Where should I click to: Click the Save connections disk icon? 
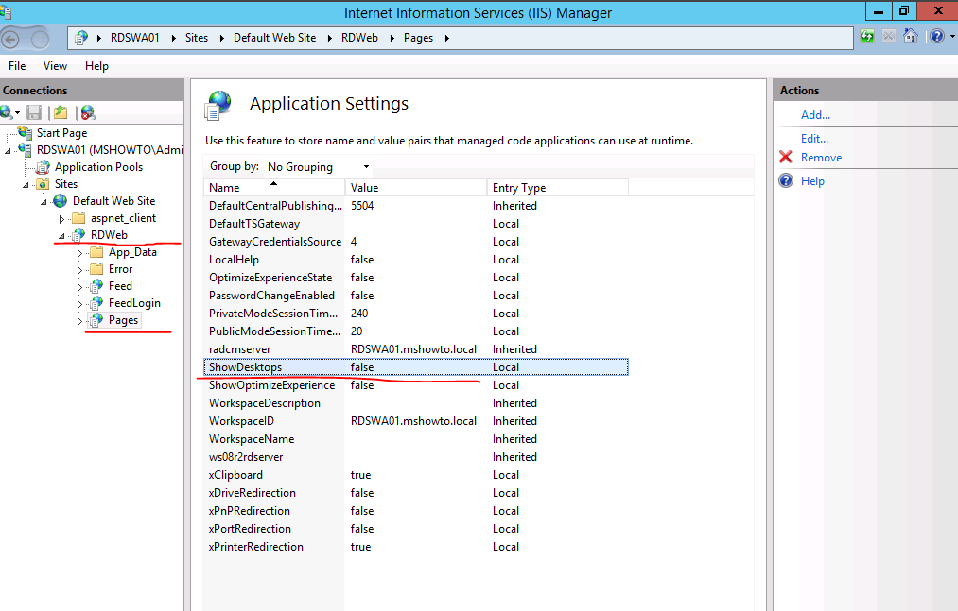(34, 112)
